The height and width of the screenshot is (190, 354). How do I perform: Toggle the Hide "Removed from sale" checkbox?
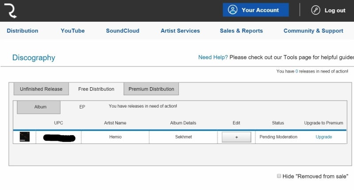279,176
